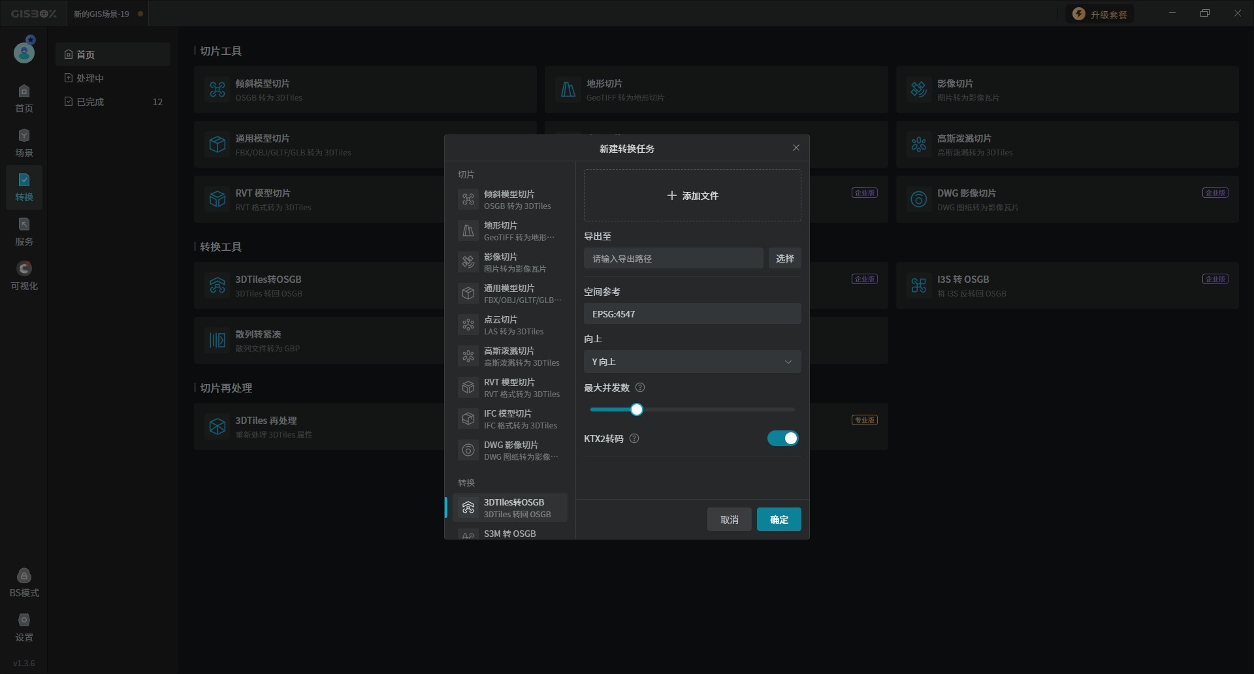Select 高斯泼溅切片 in the task list
Screen dimensions: 1254x674
(x=509, y=357)
